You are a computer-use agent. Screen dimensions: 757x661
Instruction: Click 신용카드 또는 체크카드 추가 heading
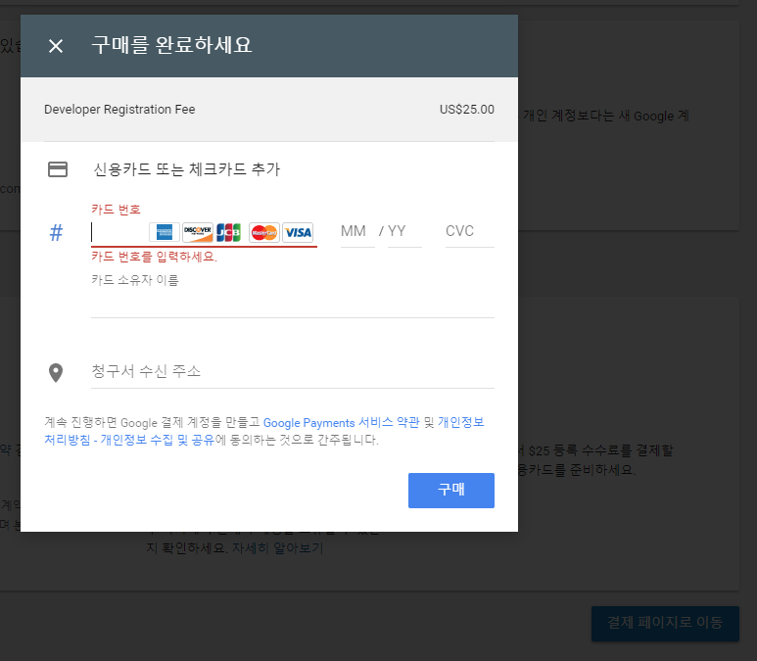tap(186, 169)
